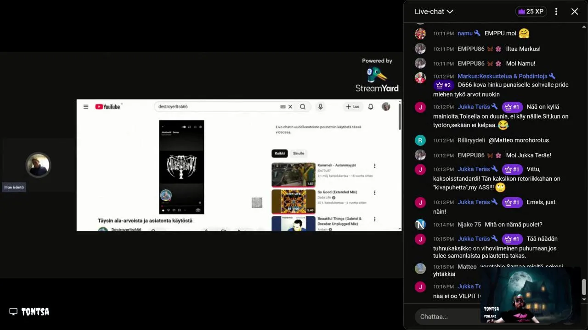The height and width of the screenshot is (330, 588).
Task: Go to the YouTube home logo
Action: pos(107,107)
